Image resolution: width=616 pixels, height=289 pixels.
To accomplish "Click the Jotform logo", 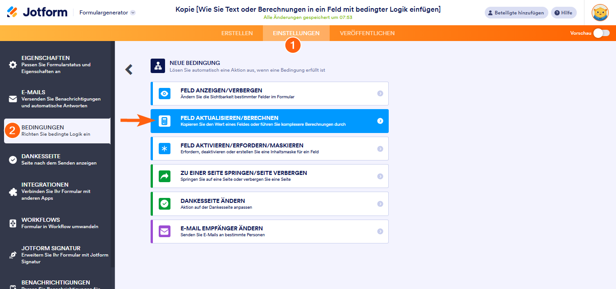I will pos(37,12).
